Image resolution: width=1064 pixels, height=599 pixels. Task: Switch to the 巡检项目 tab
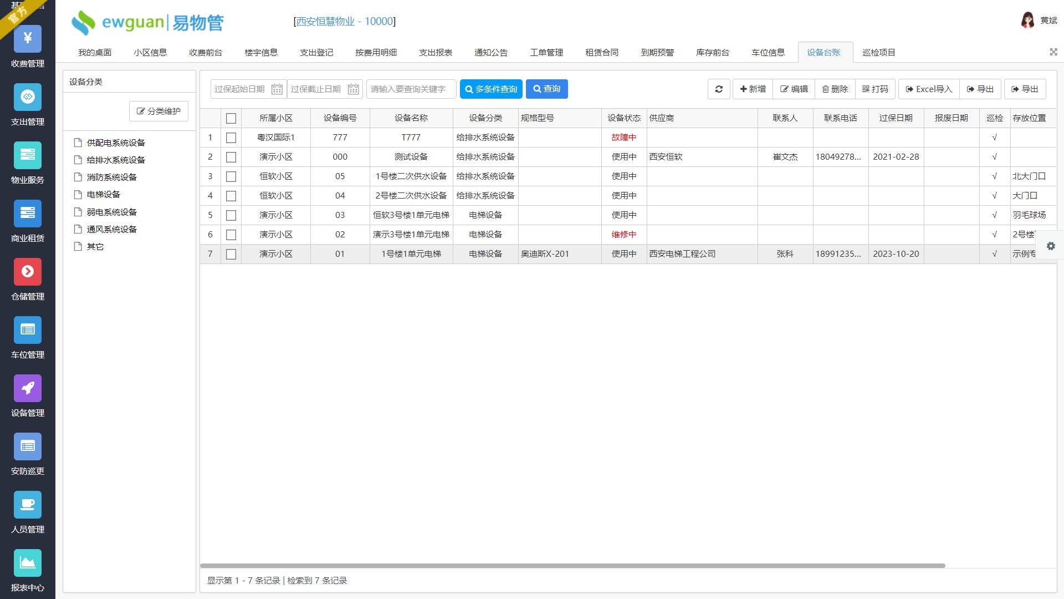click(x=878, y=53)
